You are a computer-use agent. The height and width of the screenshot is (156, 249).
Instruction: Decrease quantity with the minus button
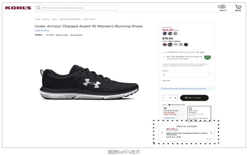(x=165, y=98)
